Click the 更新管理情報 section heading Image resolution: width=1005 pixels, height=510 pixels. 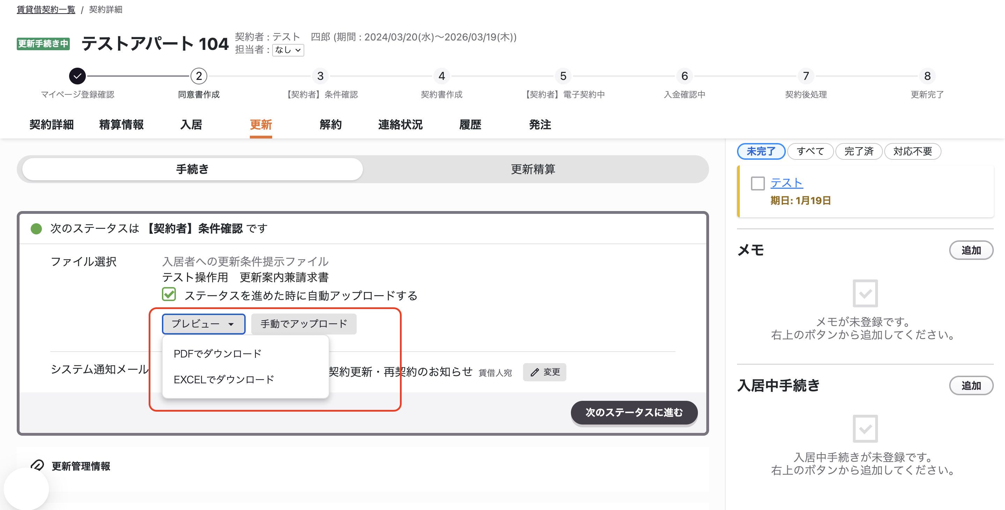[x=81, y=466]
